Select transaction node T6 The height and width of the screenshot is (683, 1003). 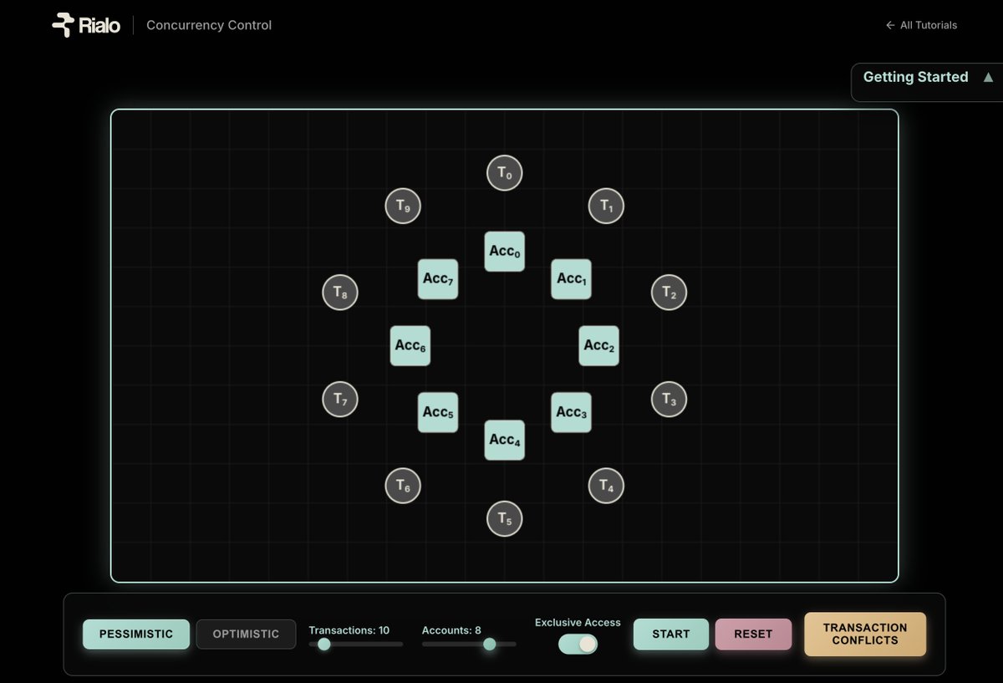pos(403,486)
